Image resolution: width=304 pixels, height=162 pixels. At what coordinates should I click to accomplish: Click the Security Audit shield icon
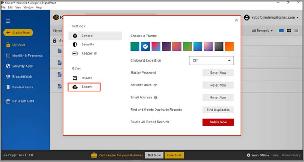[8, 66]
